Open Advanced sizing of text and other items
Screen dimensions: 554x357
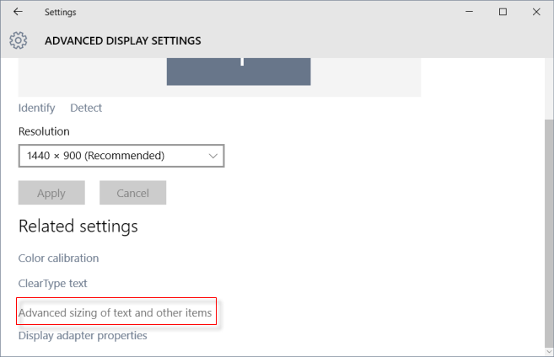tap(116, 312)
